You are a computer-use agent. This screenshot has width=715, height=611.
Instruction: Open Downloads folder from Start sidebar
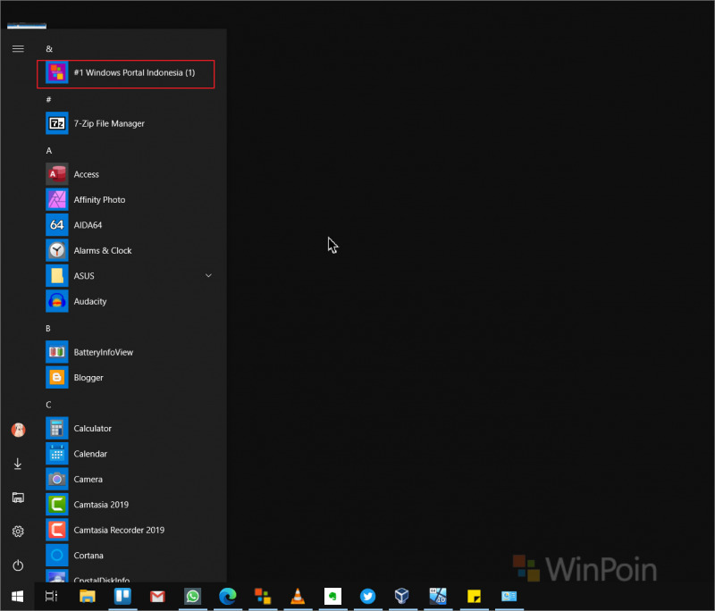[18, 464]
